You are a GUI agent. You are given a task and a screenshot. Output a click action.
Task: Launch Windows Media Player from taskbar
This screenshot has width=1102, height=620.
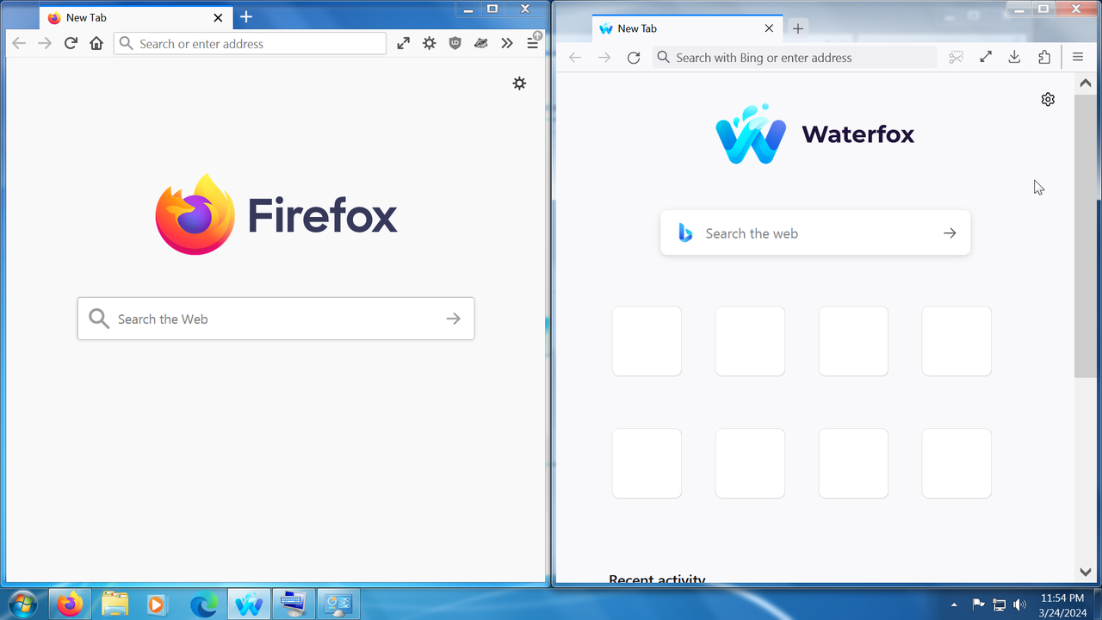[157, 604]
